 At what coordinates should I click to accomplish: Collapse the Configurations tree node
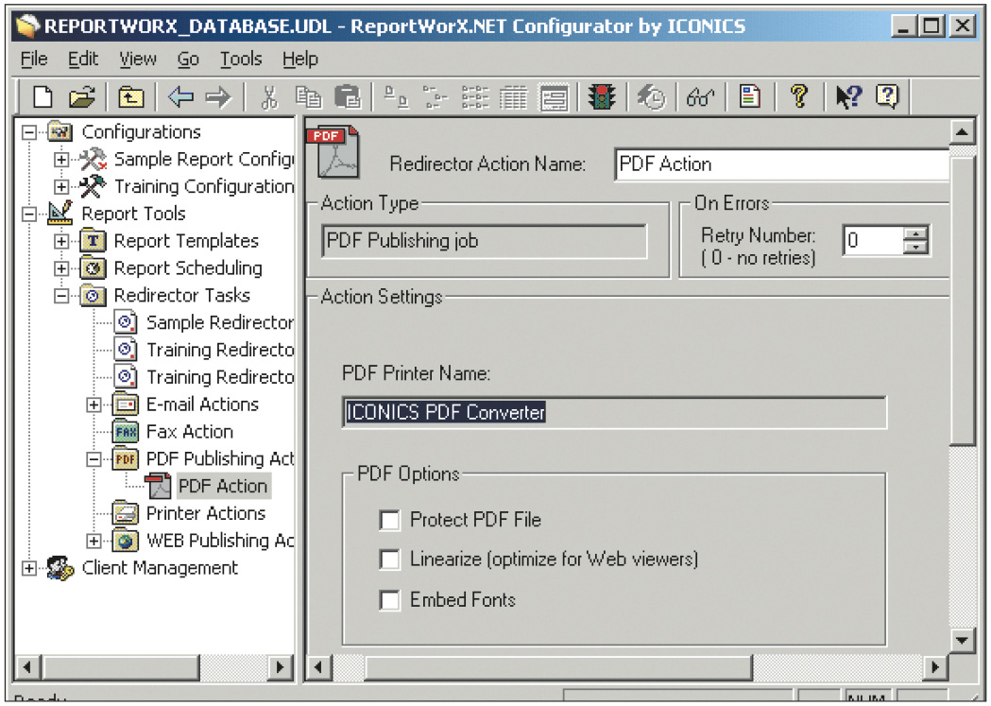[29, 132]
